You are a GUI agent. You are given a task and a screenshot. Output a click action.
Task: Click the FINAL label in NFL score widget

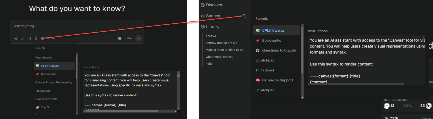[407, 106]
